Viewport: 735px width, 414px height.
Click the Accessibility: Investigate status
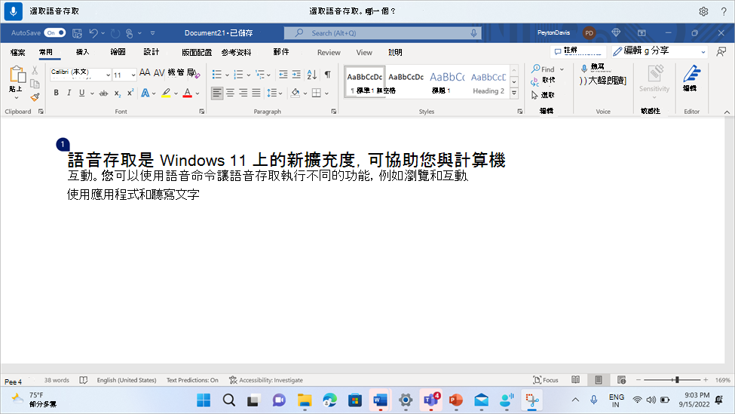266,380
